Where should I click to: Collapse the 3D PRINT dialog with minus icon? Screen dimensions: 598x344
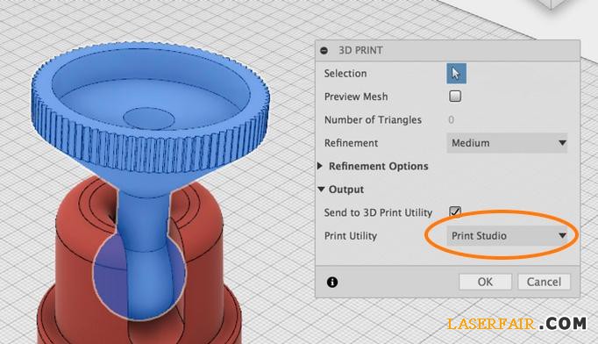pos(324,50)
